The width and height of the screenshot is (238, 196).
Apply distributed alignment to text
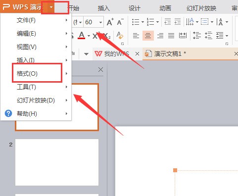(x=183, y=36)
